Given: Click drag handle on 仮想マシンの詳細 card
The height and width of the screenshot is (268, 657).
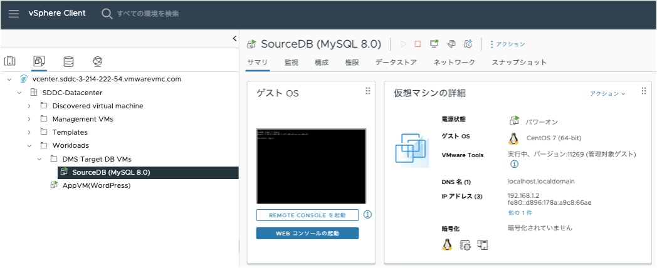Looking at the screenshot, I should [644, 91].
